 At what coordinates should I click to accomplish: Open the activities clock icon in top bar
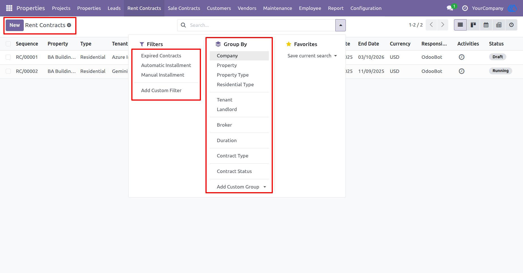(465, 8)
